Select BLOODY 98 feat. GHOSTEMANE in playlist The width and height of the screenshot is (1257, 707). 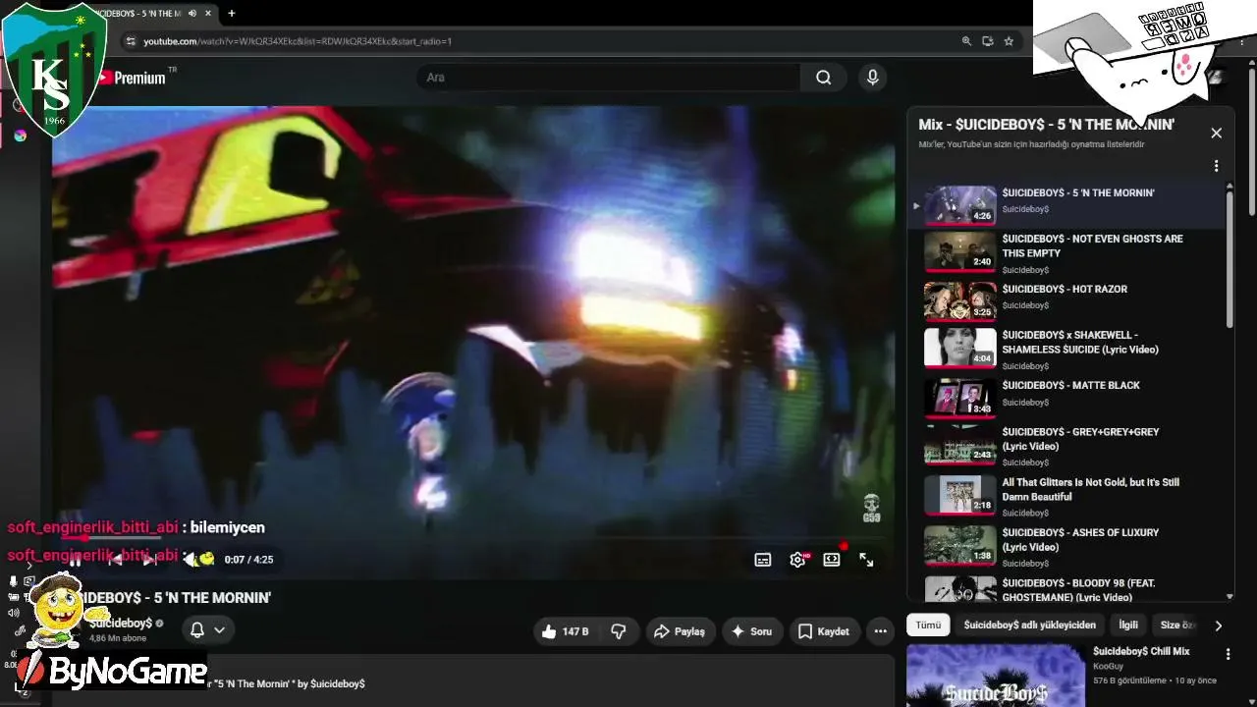pos(1066,588)
